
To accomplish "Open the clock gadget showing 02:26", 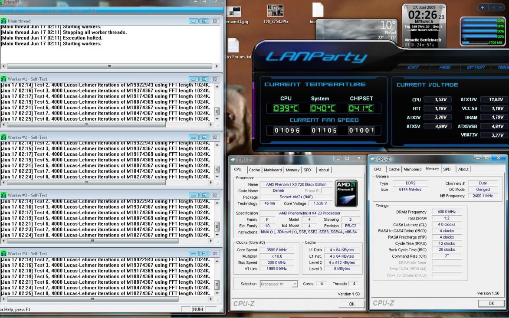I will coord(424,25).
